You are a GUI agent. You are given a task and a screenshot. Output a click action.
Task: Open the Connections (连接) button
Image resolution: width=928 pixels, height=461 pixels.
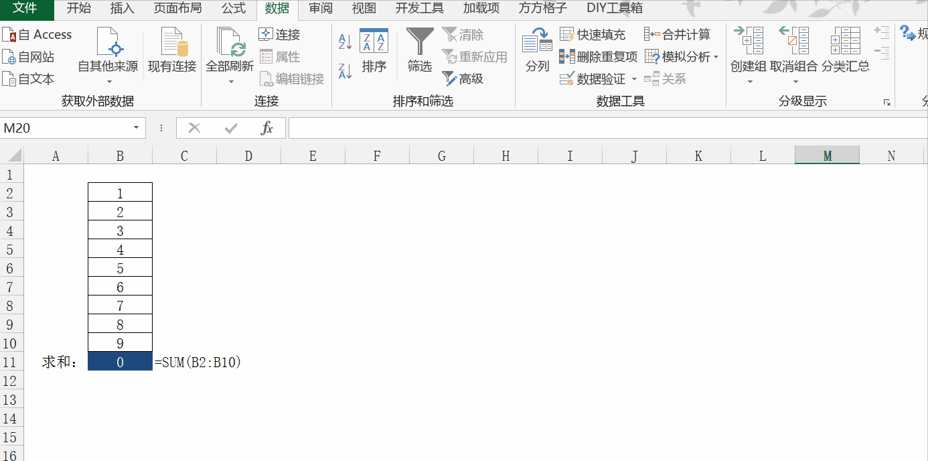point(280,35)
